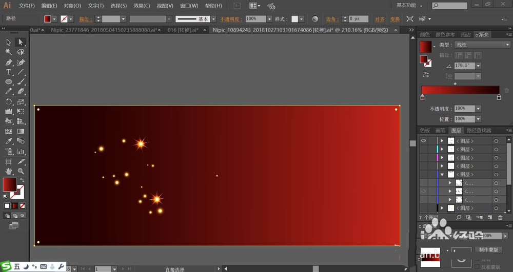Image resolution: width=513 pixels, height=272 pixels.
Task: Select the Magic Wand tool
Action: [x=9, y=52]
